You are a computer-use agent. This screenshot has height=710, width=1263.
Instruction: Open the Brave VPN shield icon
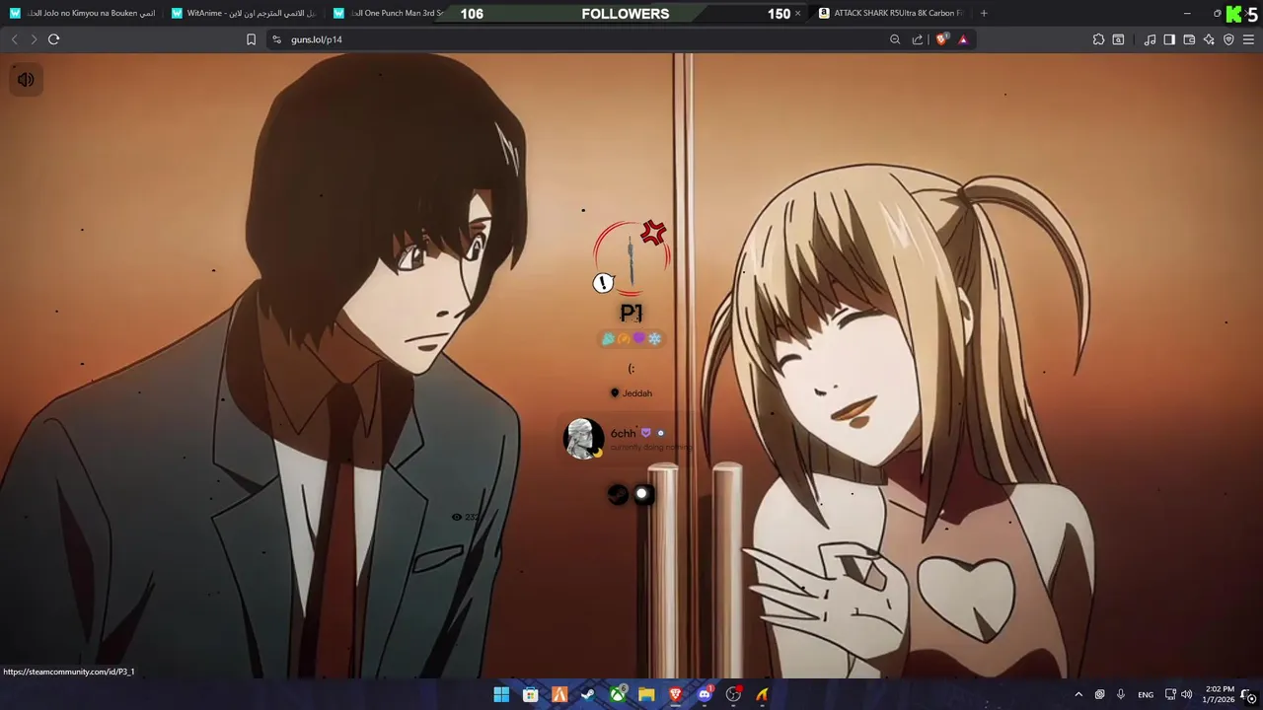click(x=1228, y=39)
